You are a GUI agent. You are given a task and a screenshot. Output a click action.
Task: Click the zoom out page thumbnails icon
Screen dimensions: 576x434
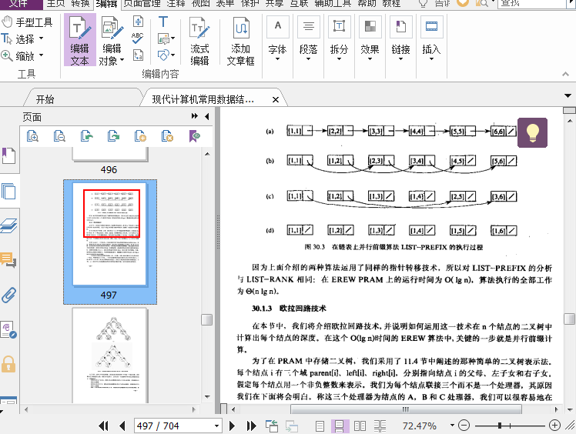pos(59,136)
